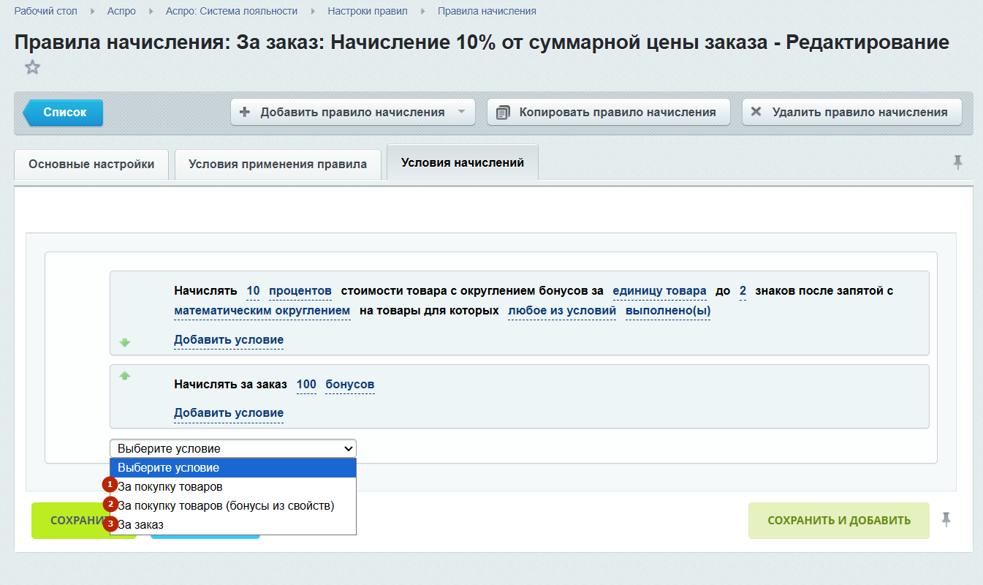This screenshot has width=983, height=585.
Task: Edit the 100 bonus value for order
Action: 306,385
